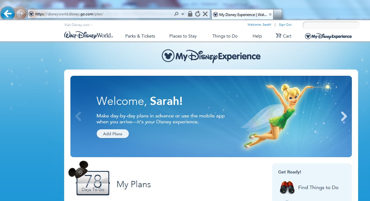The width and height of the screenshot is (370, 201).
Task: Open the Places to Stay menu
Action: click(x=183, y=36)
